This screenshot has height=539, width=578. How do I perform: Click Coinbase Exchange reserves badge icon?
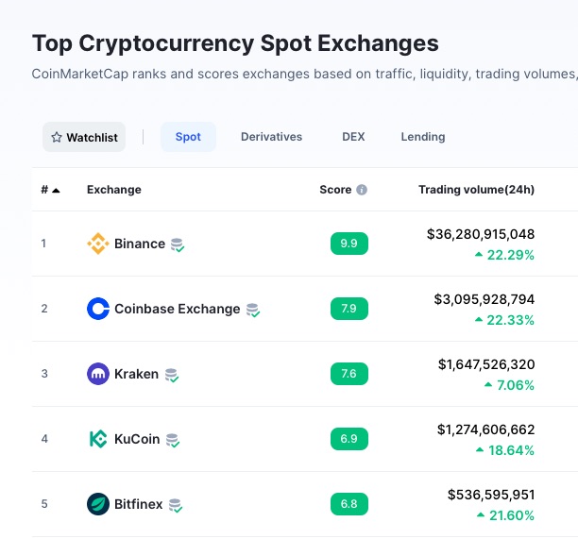coord(253,310)
